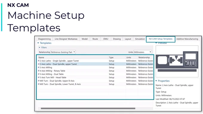Open the Units dropdown

pyautogui.click(x=142, y=52)
